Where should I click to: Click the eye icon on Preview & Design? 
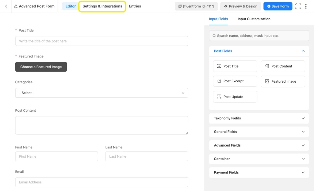coord(226,6)
